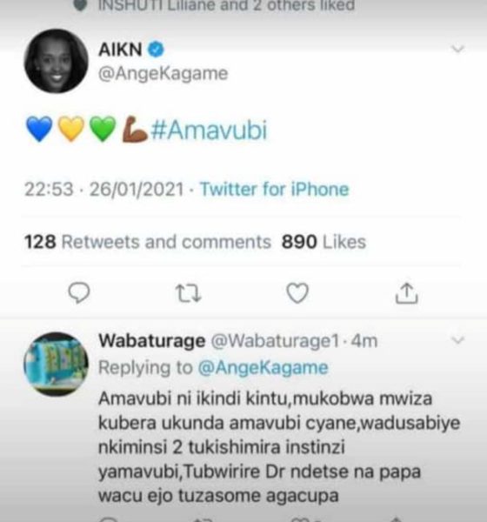Viewport: 487px width, 522px height.
Task: Open the Wabaturage display name
Action: pyautogui.click(x=152, y=341)
